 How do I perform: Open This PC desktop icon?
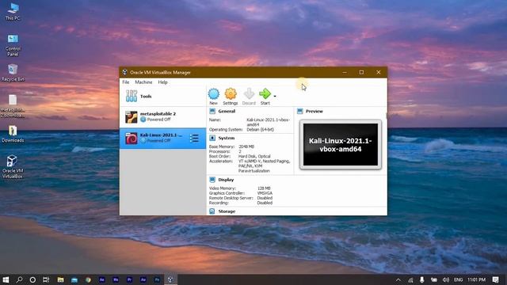click(13, 12)
